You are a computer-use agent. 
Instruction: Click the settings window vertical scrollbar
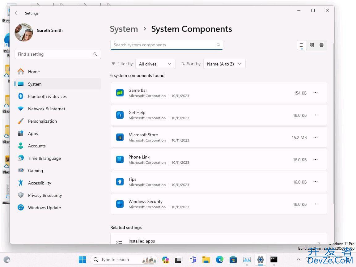coord(333,124)
